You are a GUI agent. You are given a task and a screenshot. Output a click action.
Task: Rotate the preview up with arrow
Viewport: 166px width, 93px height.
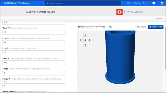click(85, 35)
